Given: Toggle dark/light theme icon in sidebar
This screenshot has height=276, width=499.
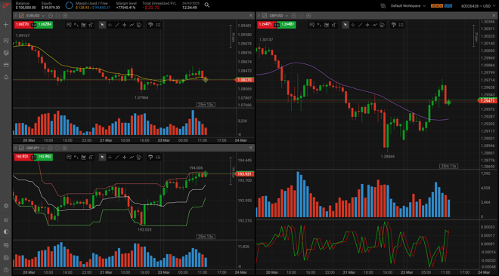Looking at the screenshot, I should pos(6,232).
